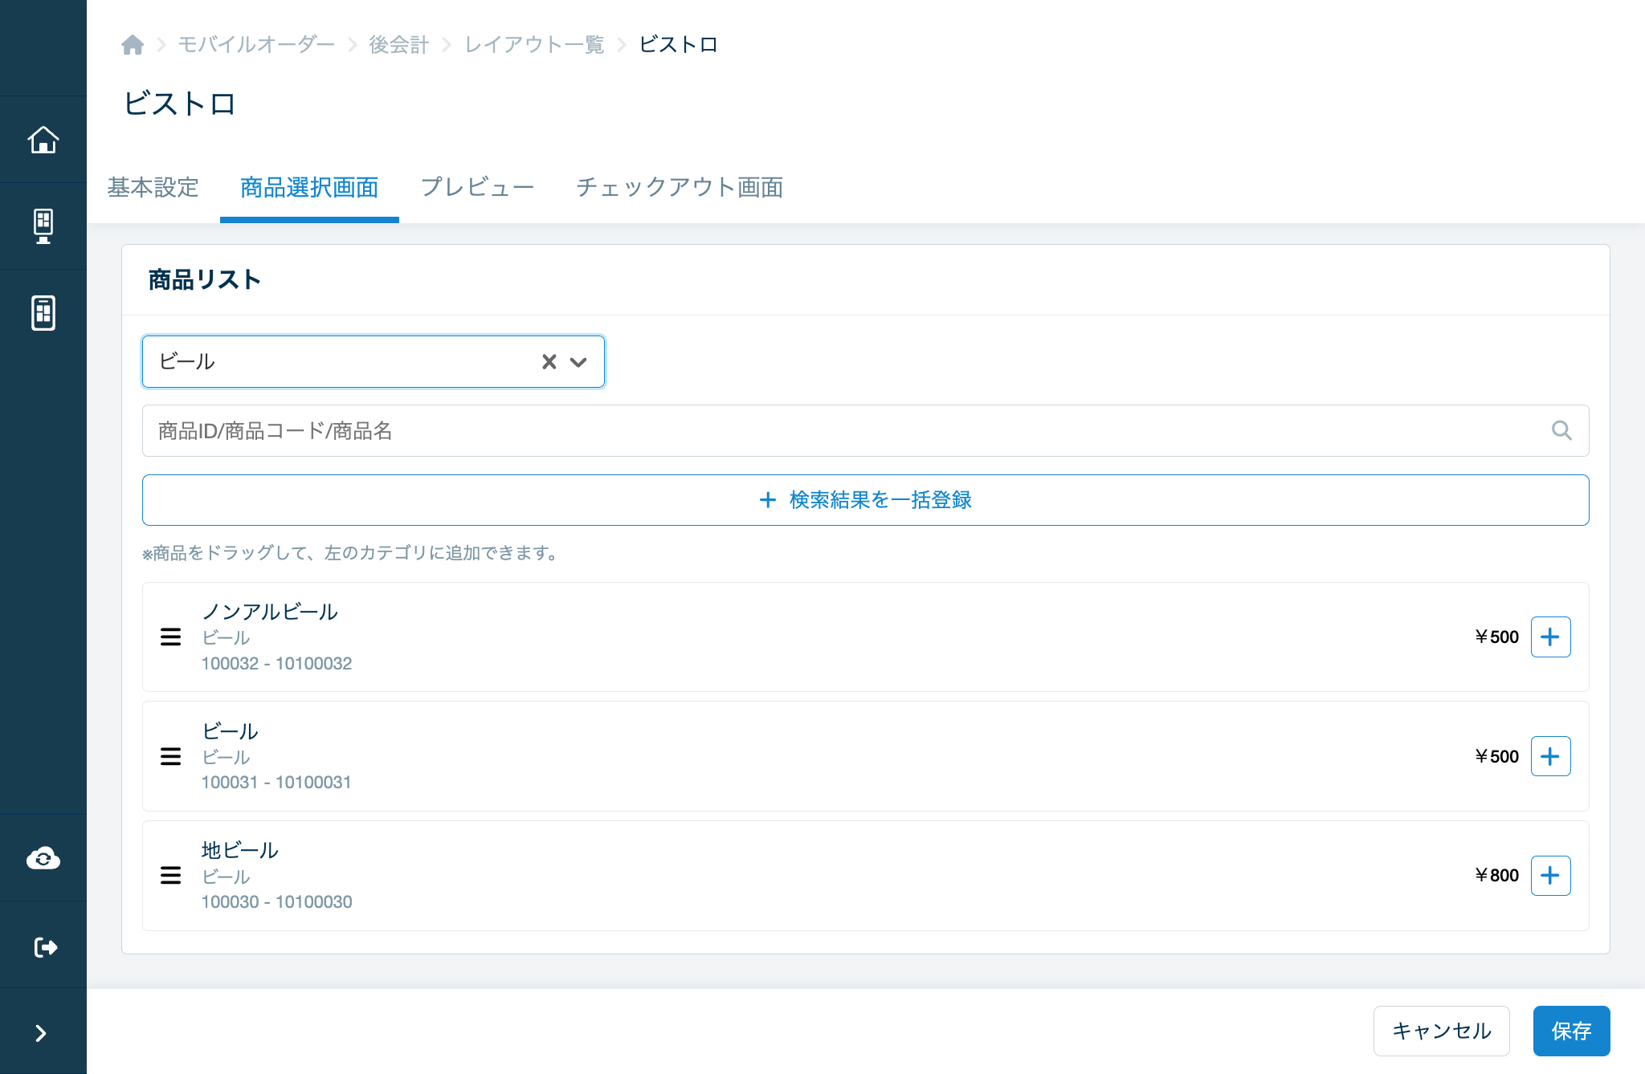The height and width of the screenshot is (1074, 1645).
Task: Open the mobile order icon in the sidebar
Action: pos(43,313)
